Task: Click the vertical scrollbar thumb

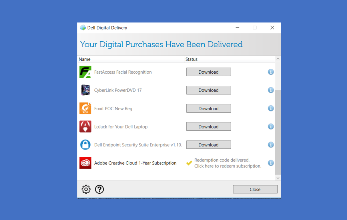Action: pyautogui.click(x=278, y=132)
